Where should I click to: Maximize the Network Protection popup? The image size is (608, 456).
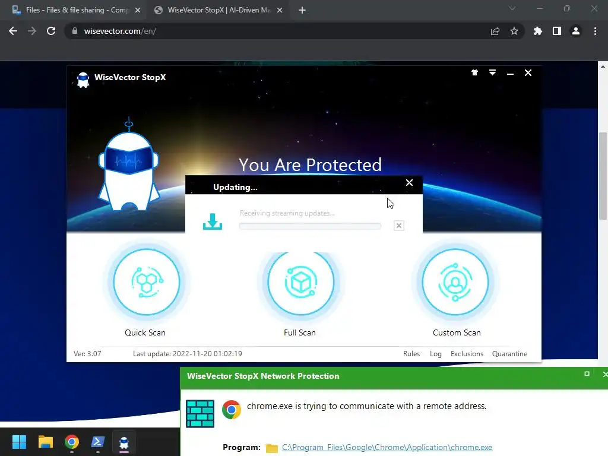(x=587, y=374)
